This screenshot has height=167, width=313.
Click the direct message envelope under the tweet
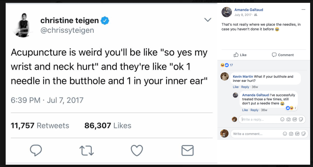[187, 150]
